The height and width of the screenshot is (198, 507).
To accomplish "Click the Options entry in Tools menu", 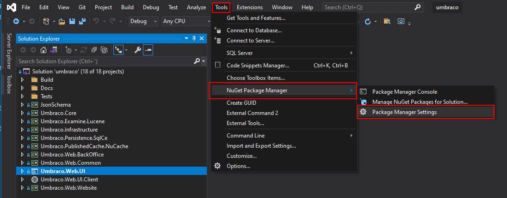I will (238, 166).
